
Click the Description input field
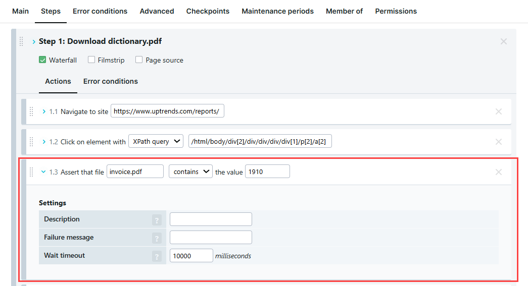(x=211, y=219)
